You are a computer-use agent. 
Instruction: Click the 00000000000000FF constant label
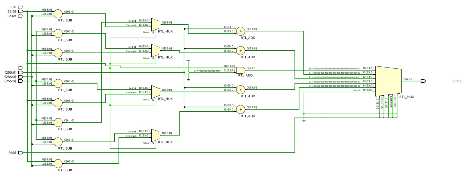coord(207,71)
